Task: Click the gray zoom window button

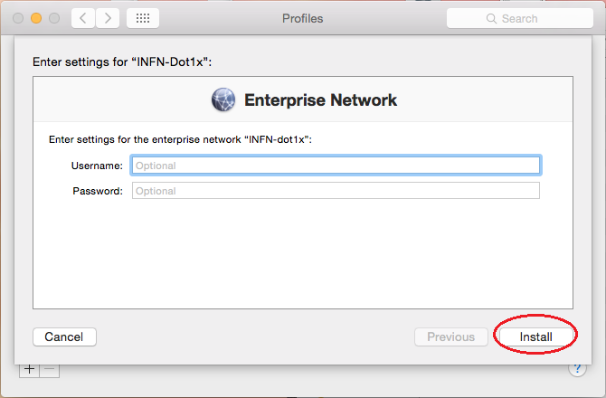Action: click(54, 18)
